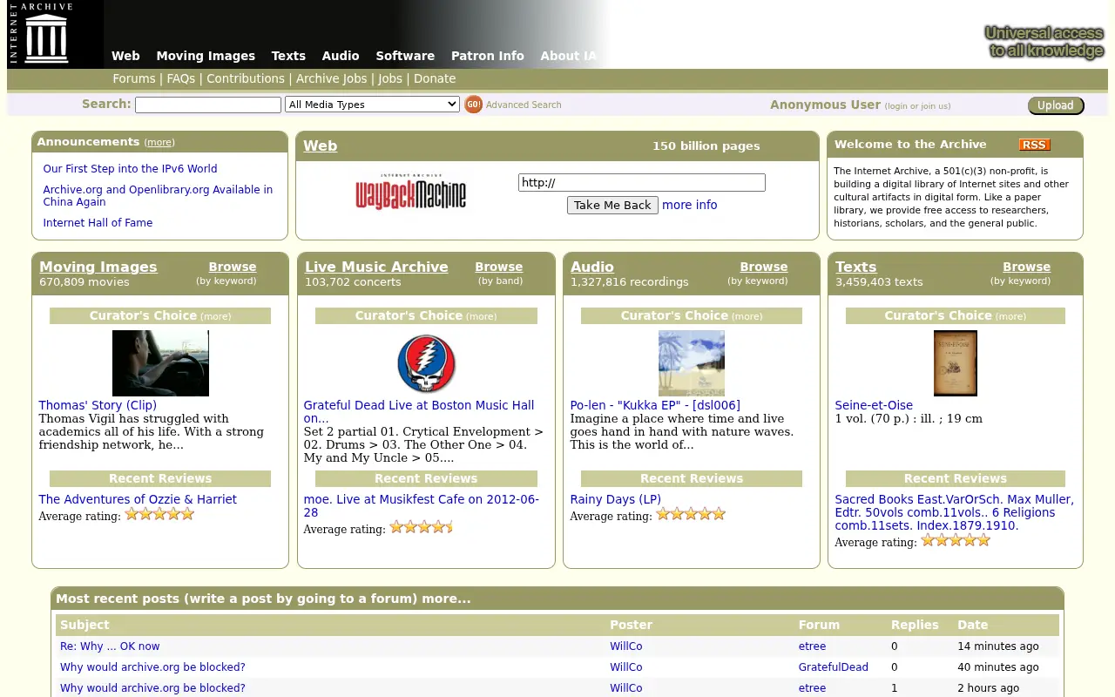Image resolution: width=1115 pixels, height=697 pixels.
Task: Click the Take Me Back button
Action: point(612,205)
